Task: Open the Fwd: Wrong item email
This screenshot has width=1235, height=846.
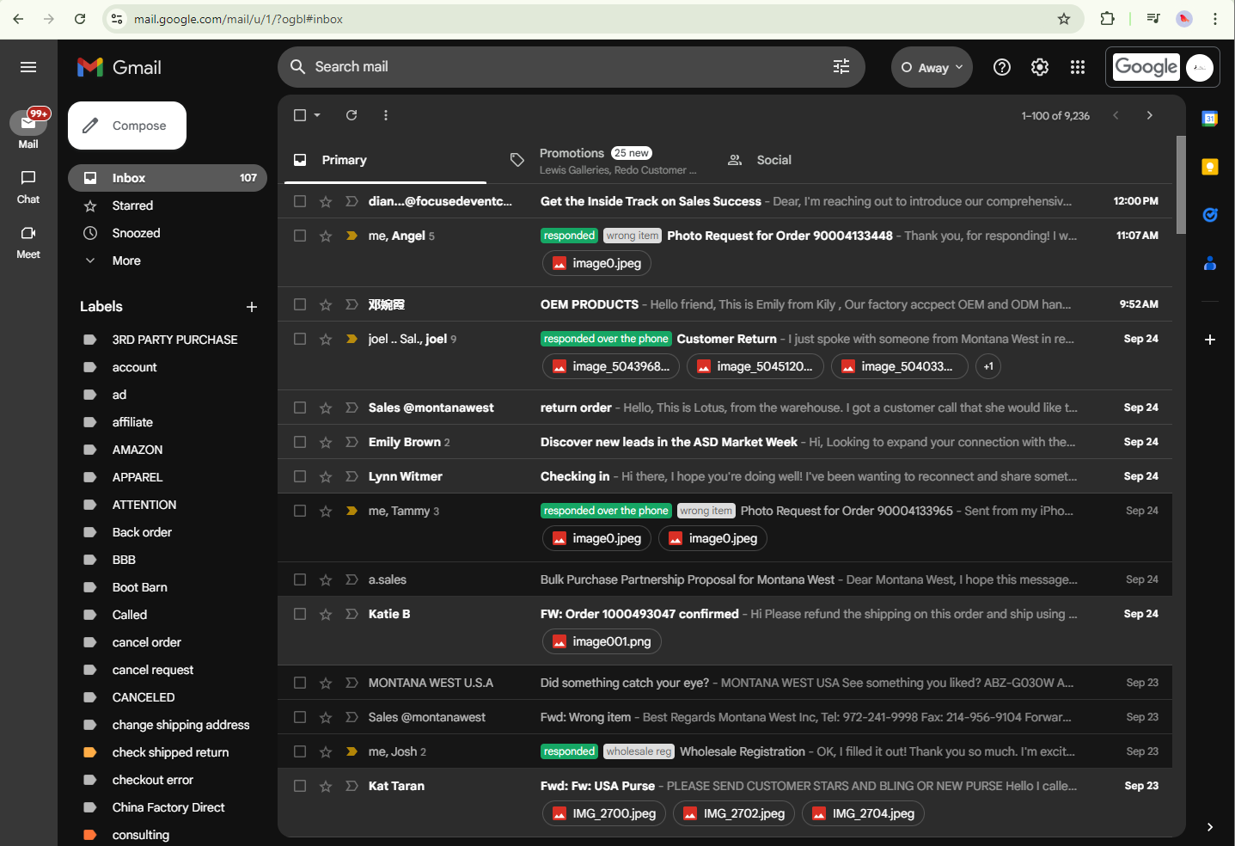Action: click(724, 717)
